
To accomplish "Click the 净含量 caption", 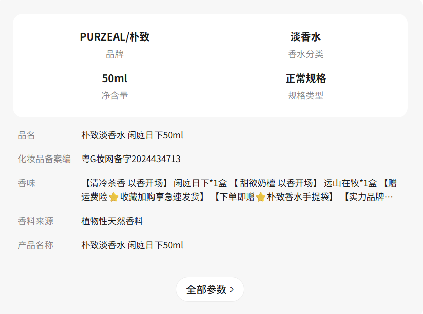I will tap(114, 95).
